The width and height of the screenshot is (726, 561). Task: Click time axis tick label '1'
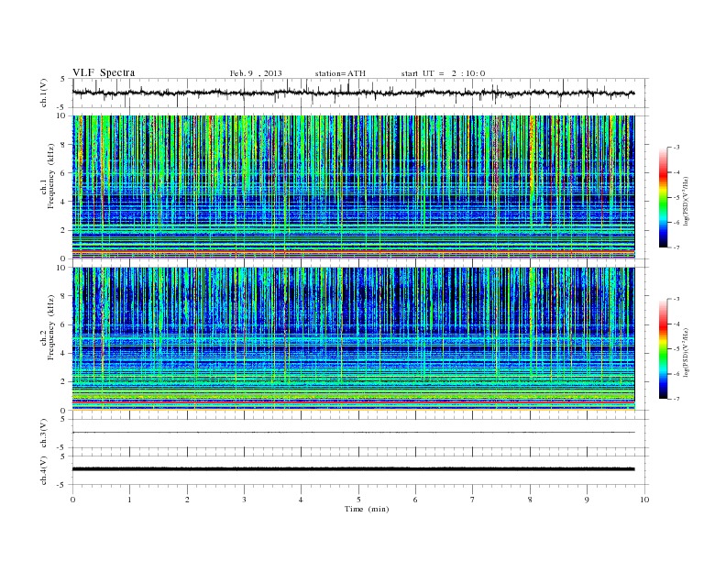[129, 500]
